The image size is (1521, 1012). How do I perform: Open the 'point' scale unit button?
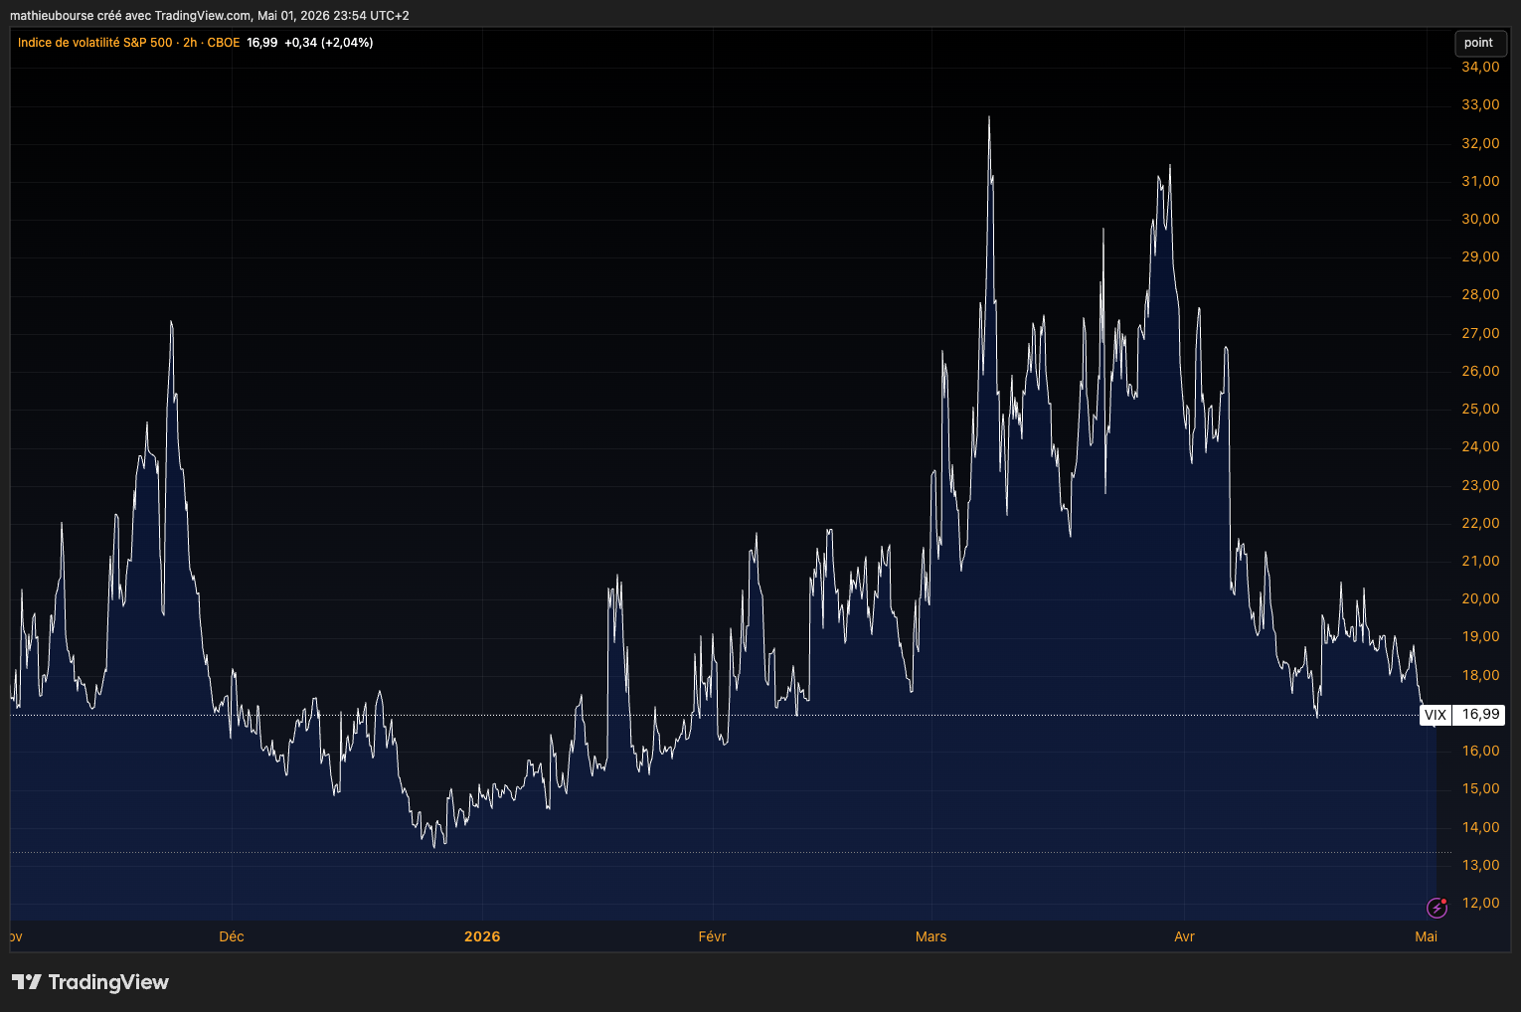pos(1478,43)
